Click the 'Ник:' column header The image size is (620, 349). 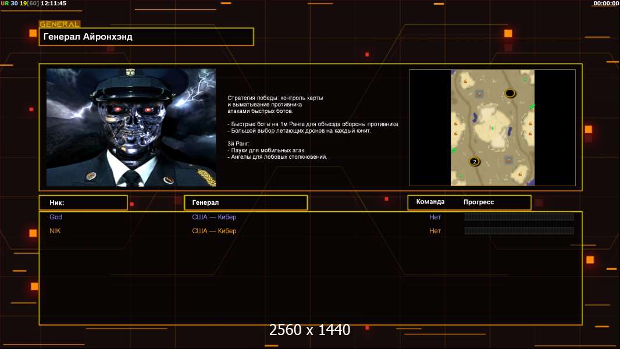point(83,203)
